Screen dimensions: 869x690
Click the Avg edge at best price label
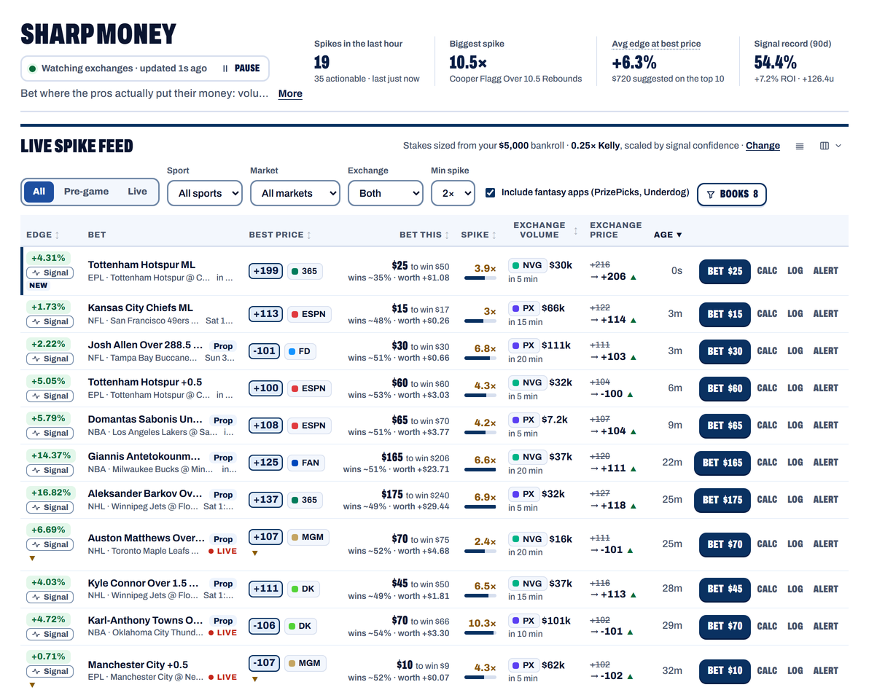pyautogui.click(x=656, y=44)
